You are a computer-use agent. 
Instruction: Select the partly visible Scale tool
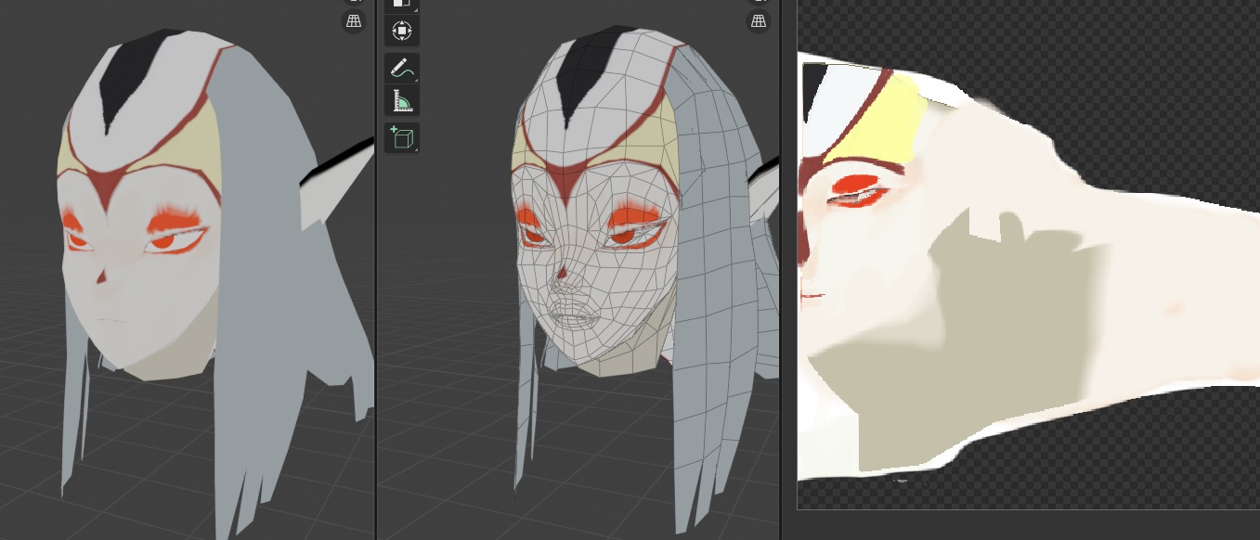click(x=401, y=6)
